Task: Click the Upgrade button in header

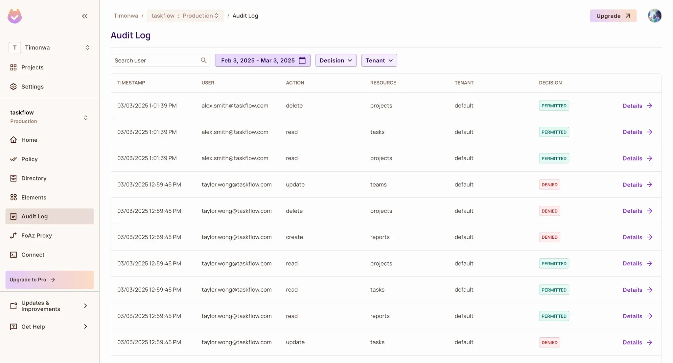Action: (x=613, y=16)
